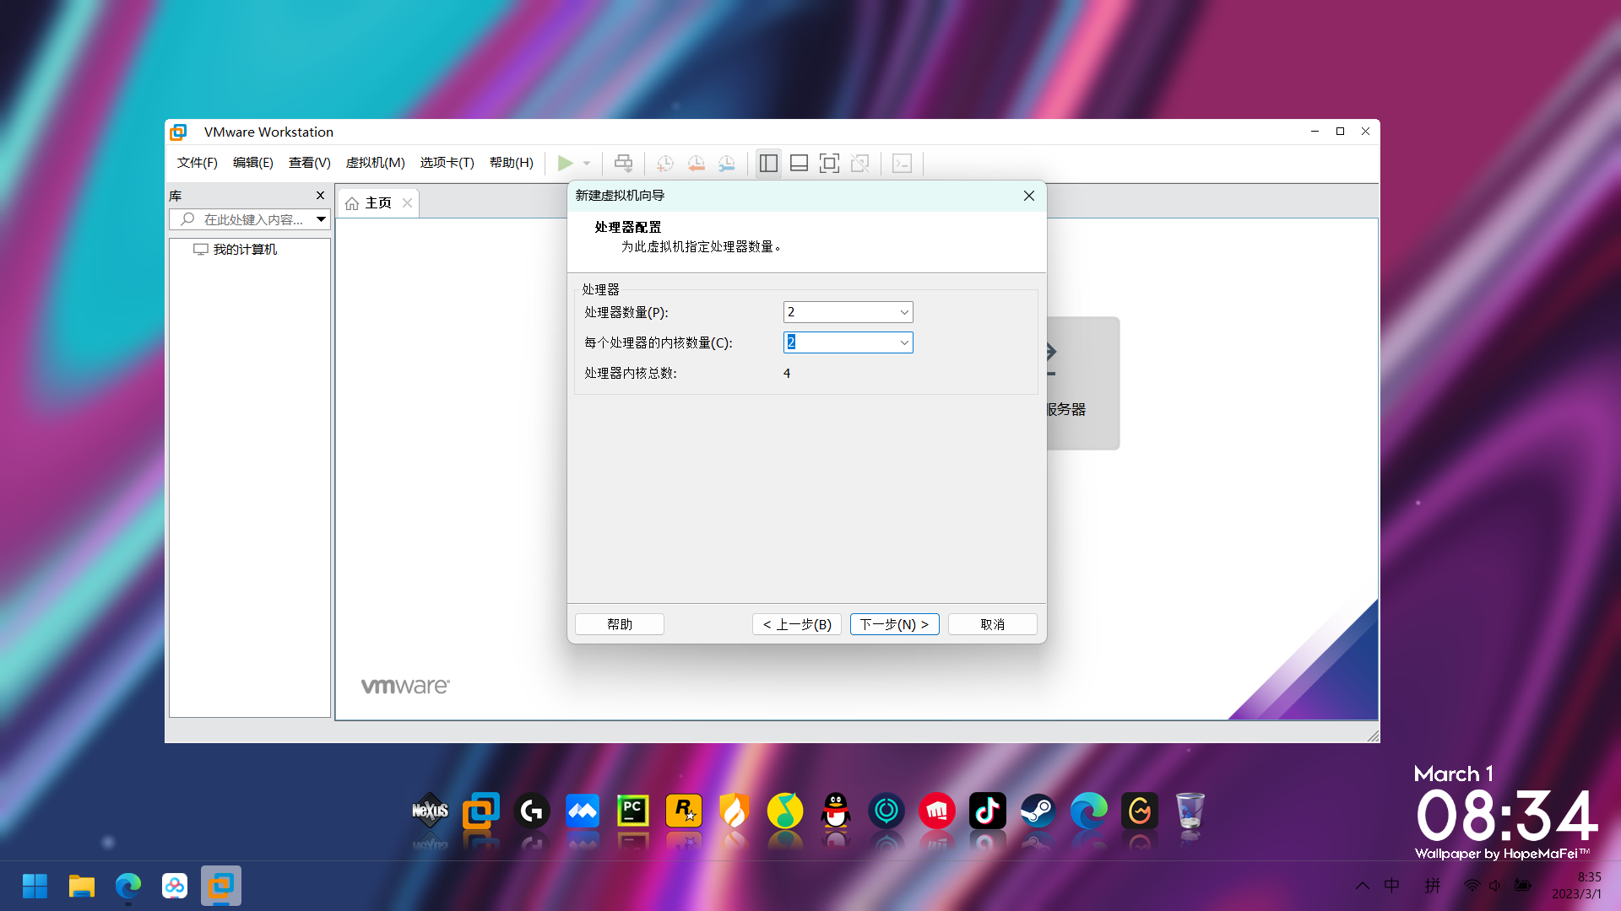Click the PyCharm icon in the dock
The height and width of the screenshot is (911, 1621).
tap(632, 811)
